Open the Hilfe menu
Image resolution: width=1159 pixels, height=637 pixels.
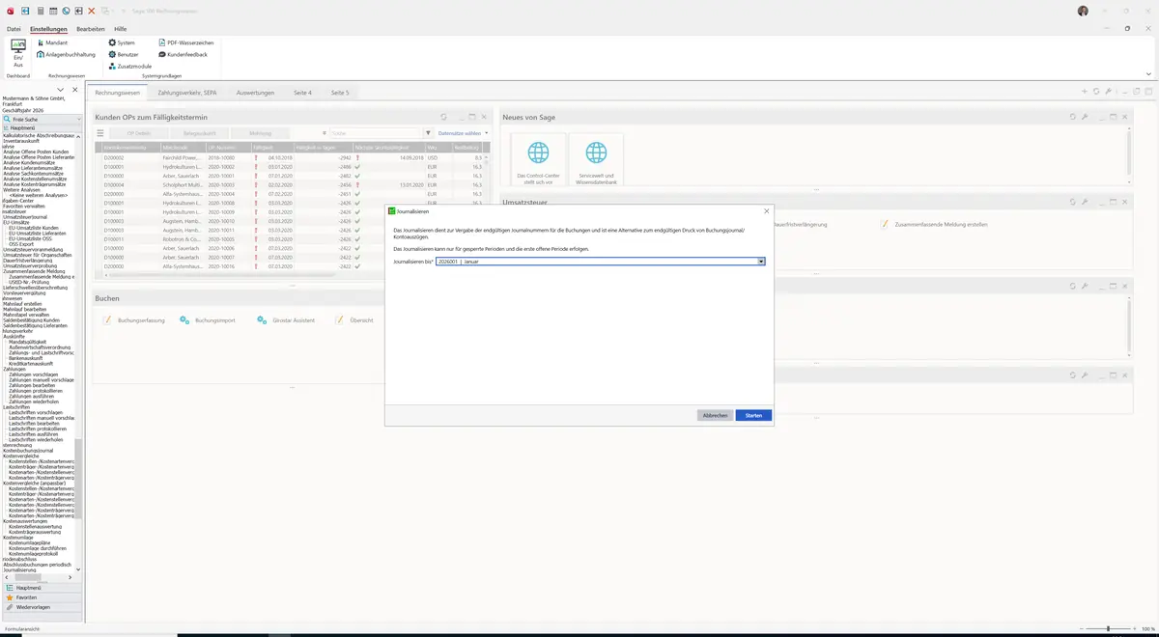click(x=121, y=29)
